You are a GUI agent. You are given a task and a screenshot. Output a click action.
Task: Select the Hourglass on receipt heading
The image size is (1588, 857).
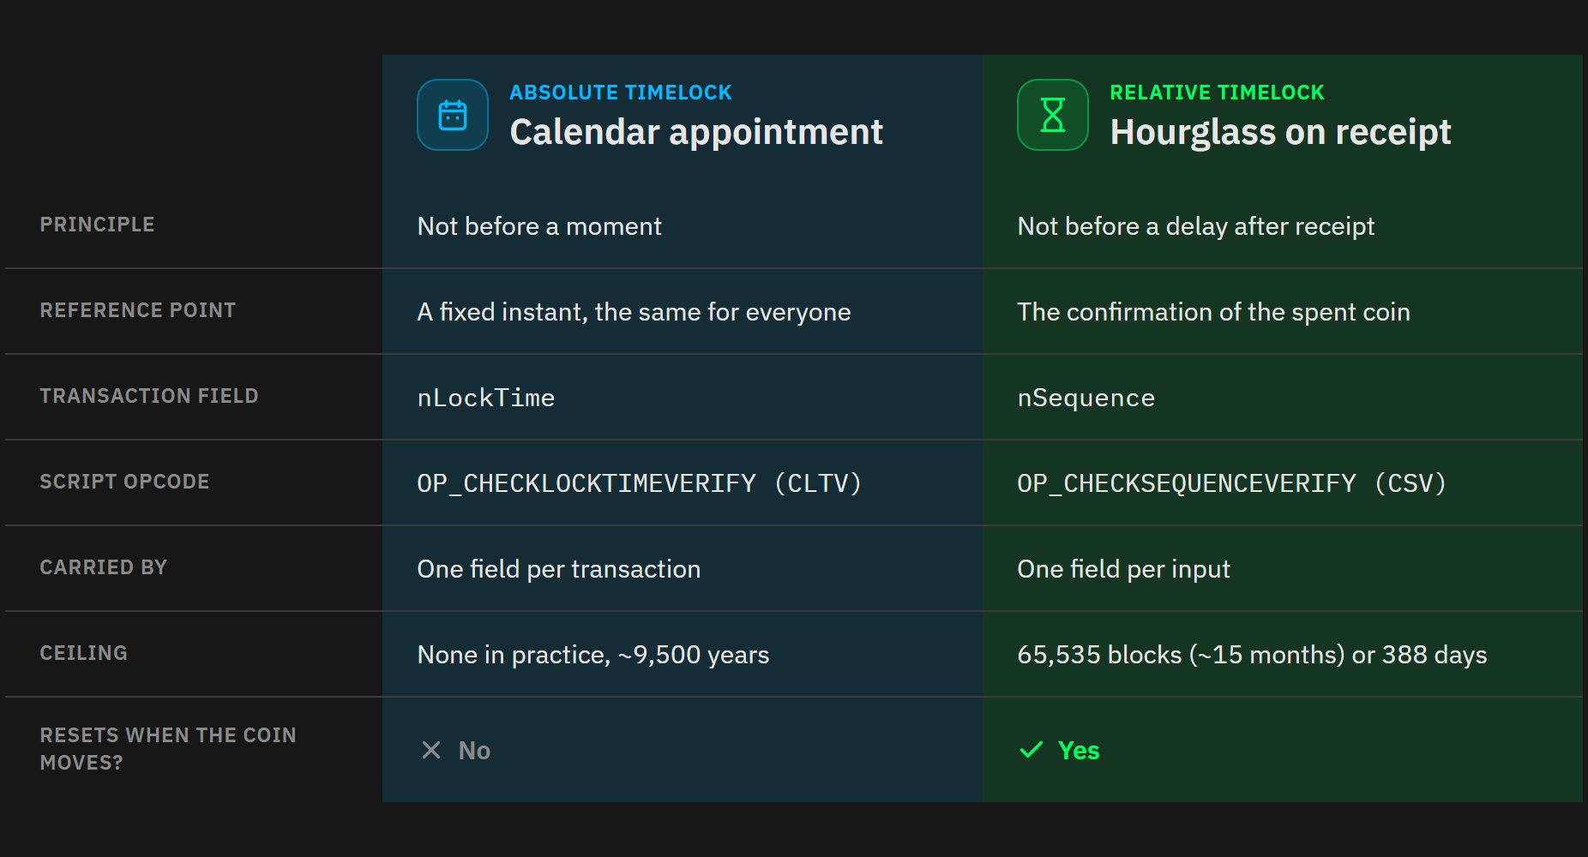(1280, 132)
